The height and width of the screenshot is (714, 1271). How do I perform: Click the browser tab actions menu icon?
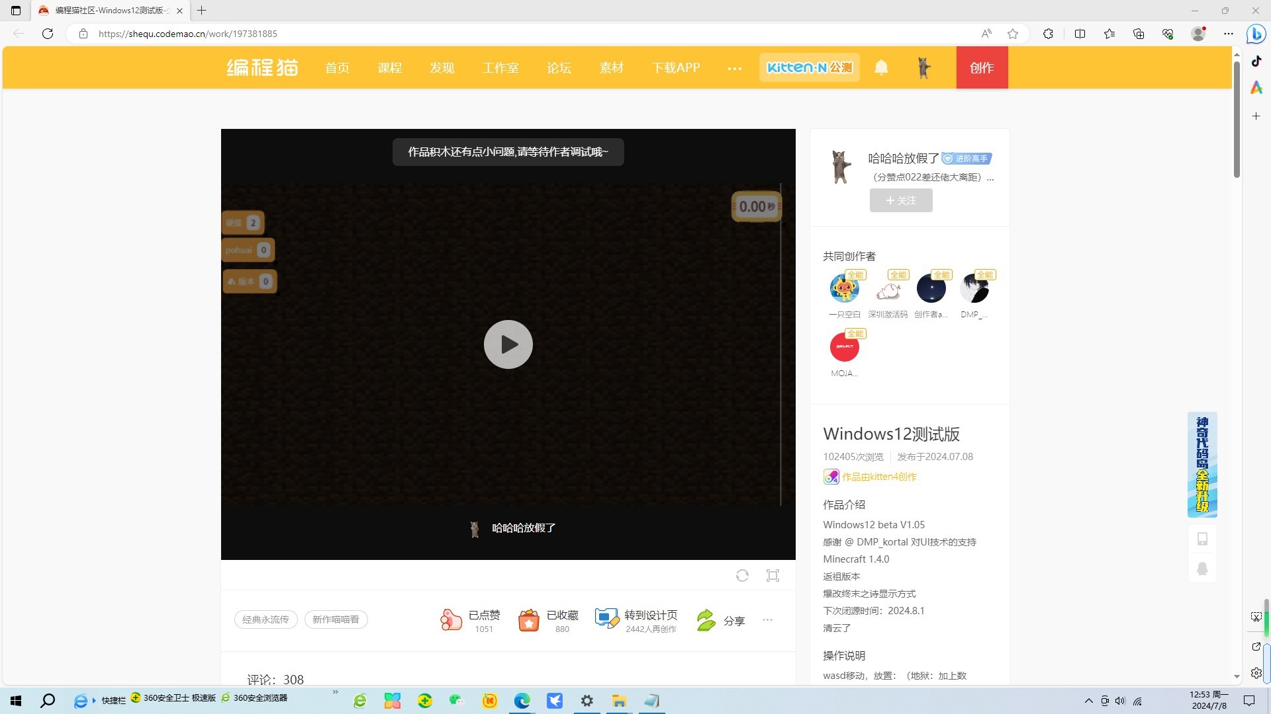[16, 11]
